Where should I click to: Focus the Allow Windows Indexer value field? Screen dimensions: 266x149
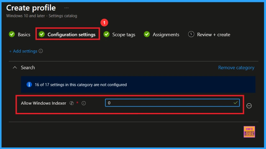click(x=172, y=103)
